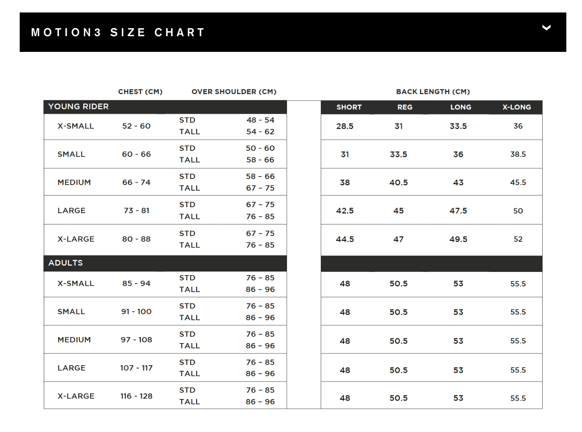Click Adults SMALL chest value 91 - 100
Image resolution: width=582 pixels, height=432 pixels.
tap(136, 312)
